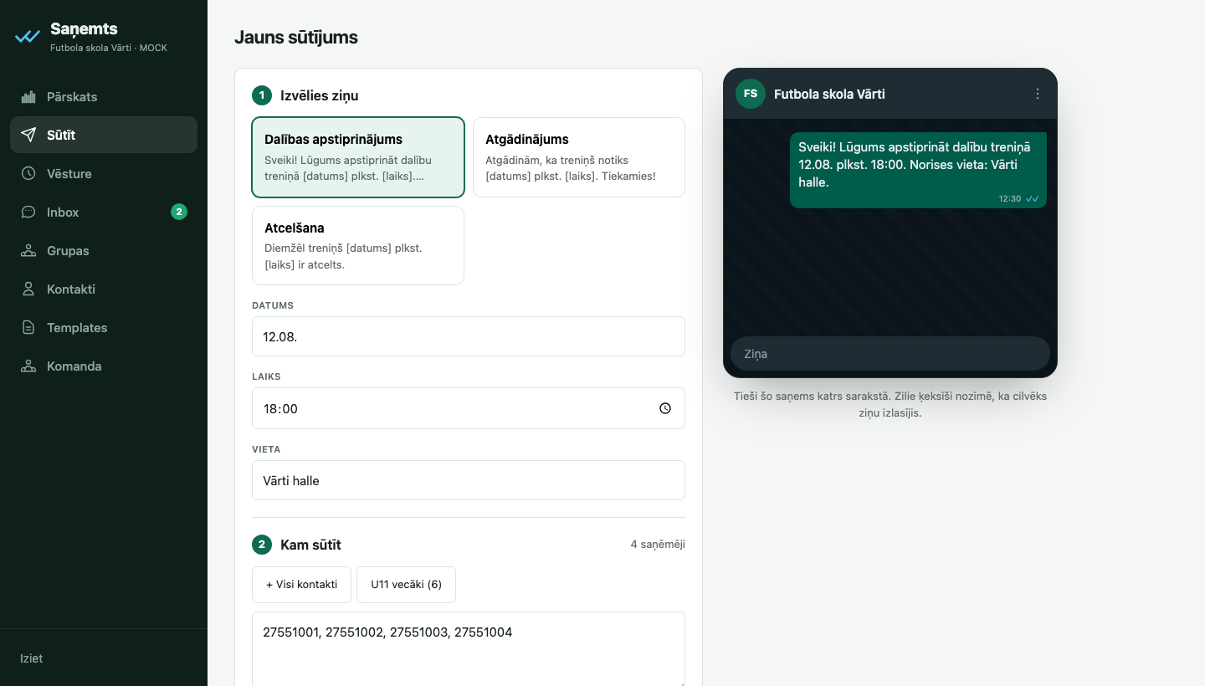Click the Grupas people icon
Screen dimensions: 1205x686
point(28,251)
